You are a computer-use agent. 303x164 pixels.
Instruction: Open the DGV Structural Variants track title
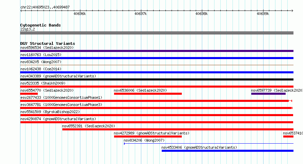tap(48, 43)
